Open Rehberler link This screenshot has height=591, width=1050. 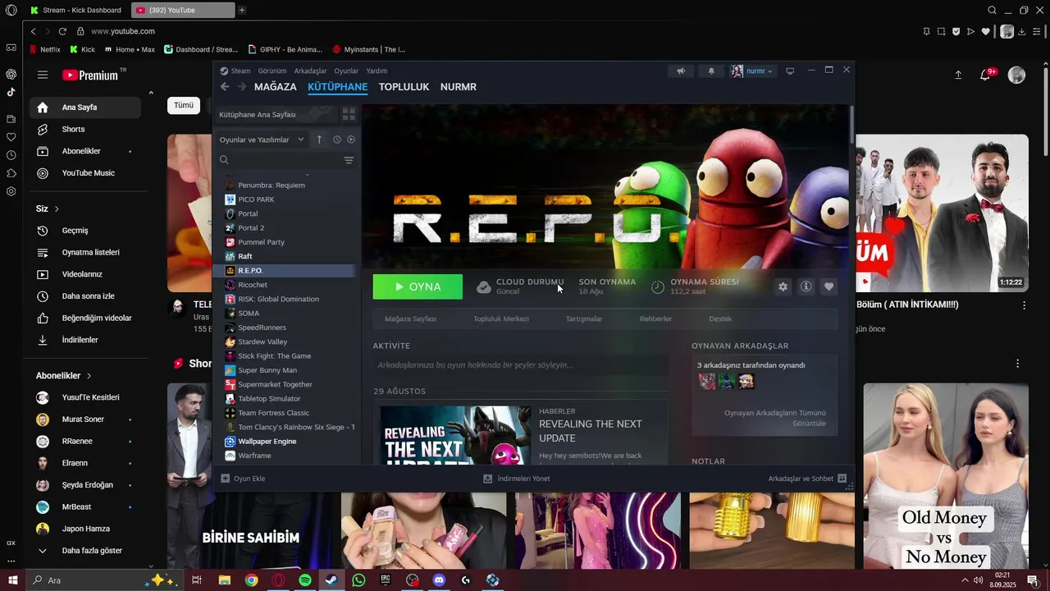[x=655, y=318]
